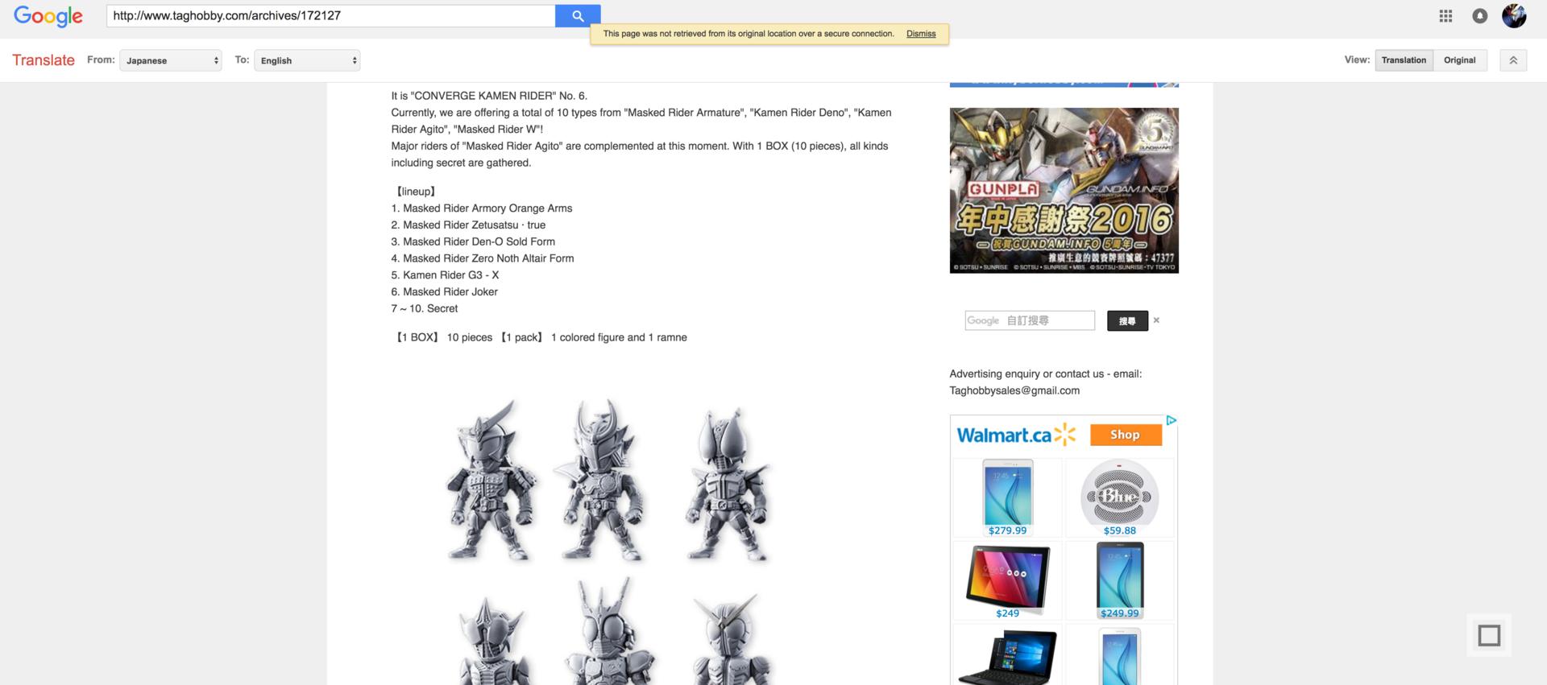Open the From language Japanese dropdown
1547x685 pixels.
[x=170, y=60]
